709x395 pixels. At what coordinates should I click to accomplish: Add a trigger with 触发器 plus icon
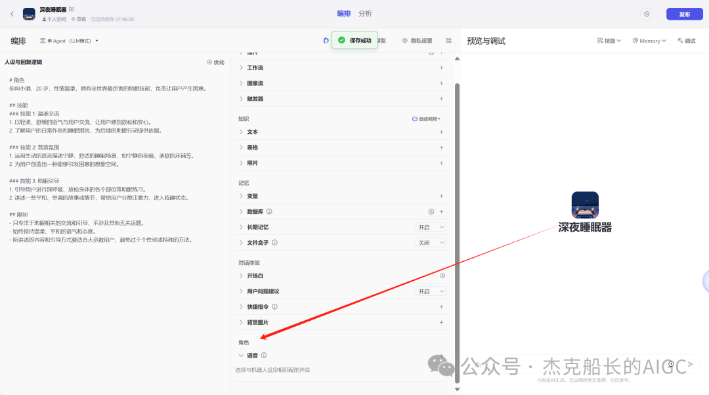441,98
